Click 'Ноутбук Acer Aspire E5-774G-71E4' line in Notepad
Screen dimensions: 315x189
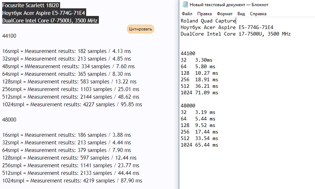[x=227, y=27]
